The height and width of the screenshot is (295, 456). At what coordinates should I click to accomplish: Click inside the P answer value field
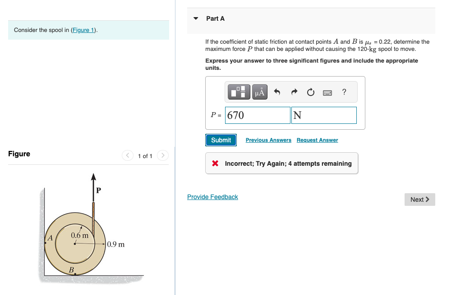point(257,115)
